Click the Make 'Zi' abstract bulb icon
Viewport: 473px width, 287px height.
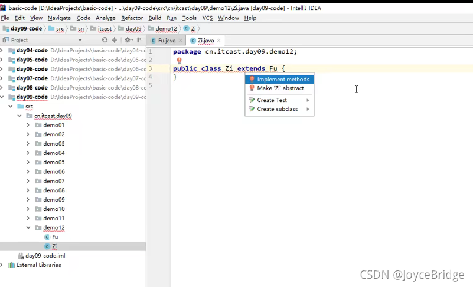pos(252,88)
